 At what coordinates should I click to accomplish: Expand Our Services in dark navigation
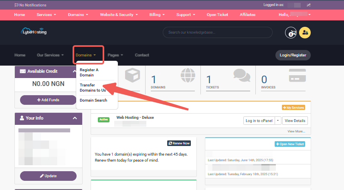point(50,55)
